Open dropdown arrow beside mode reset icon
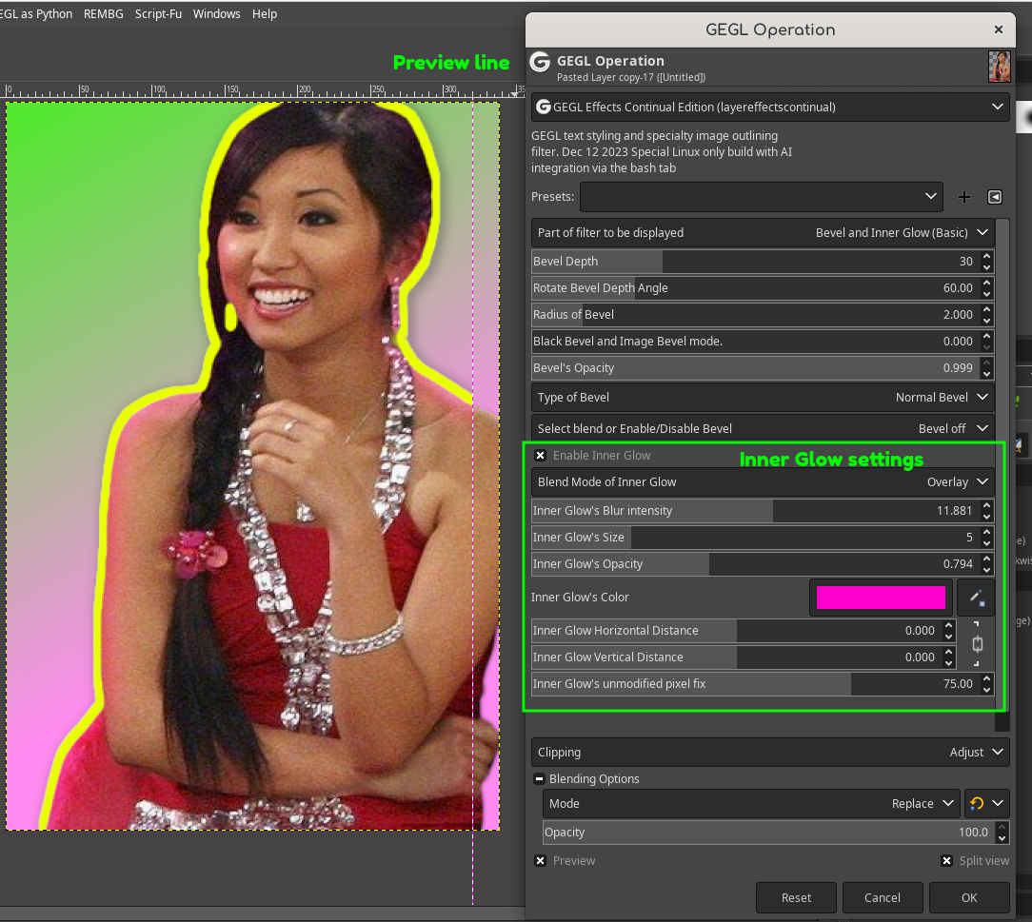The image size is (1032, 922). (999, 804)
